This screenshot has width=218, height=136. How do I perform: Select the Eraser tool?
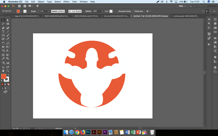(x=8, y=39)
